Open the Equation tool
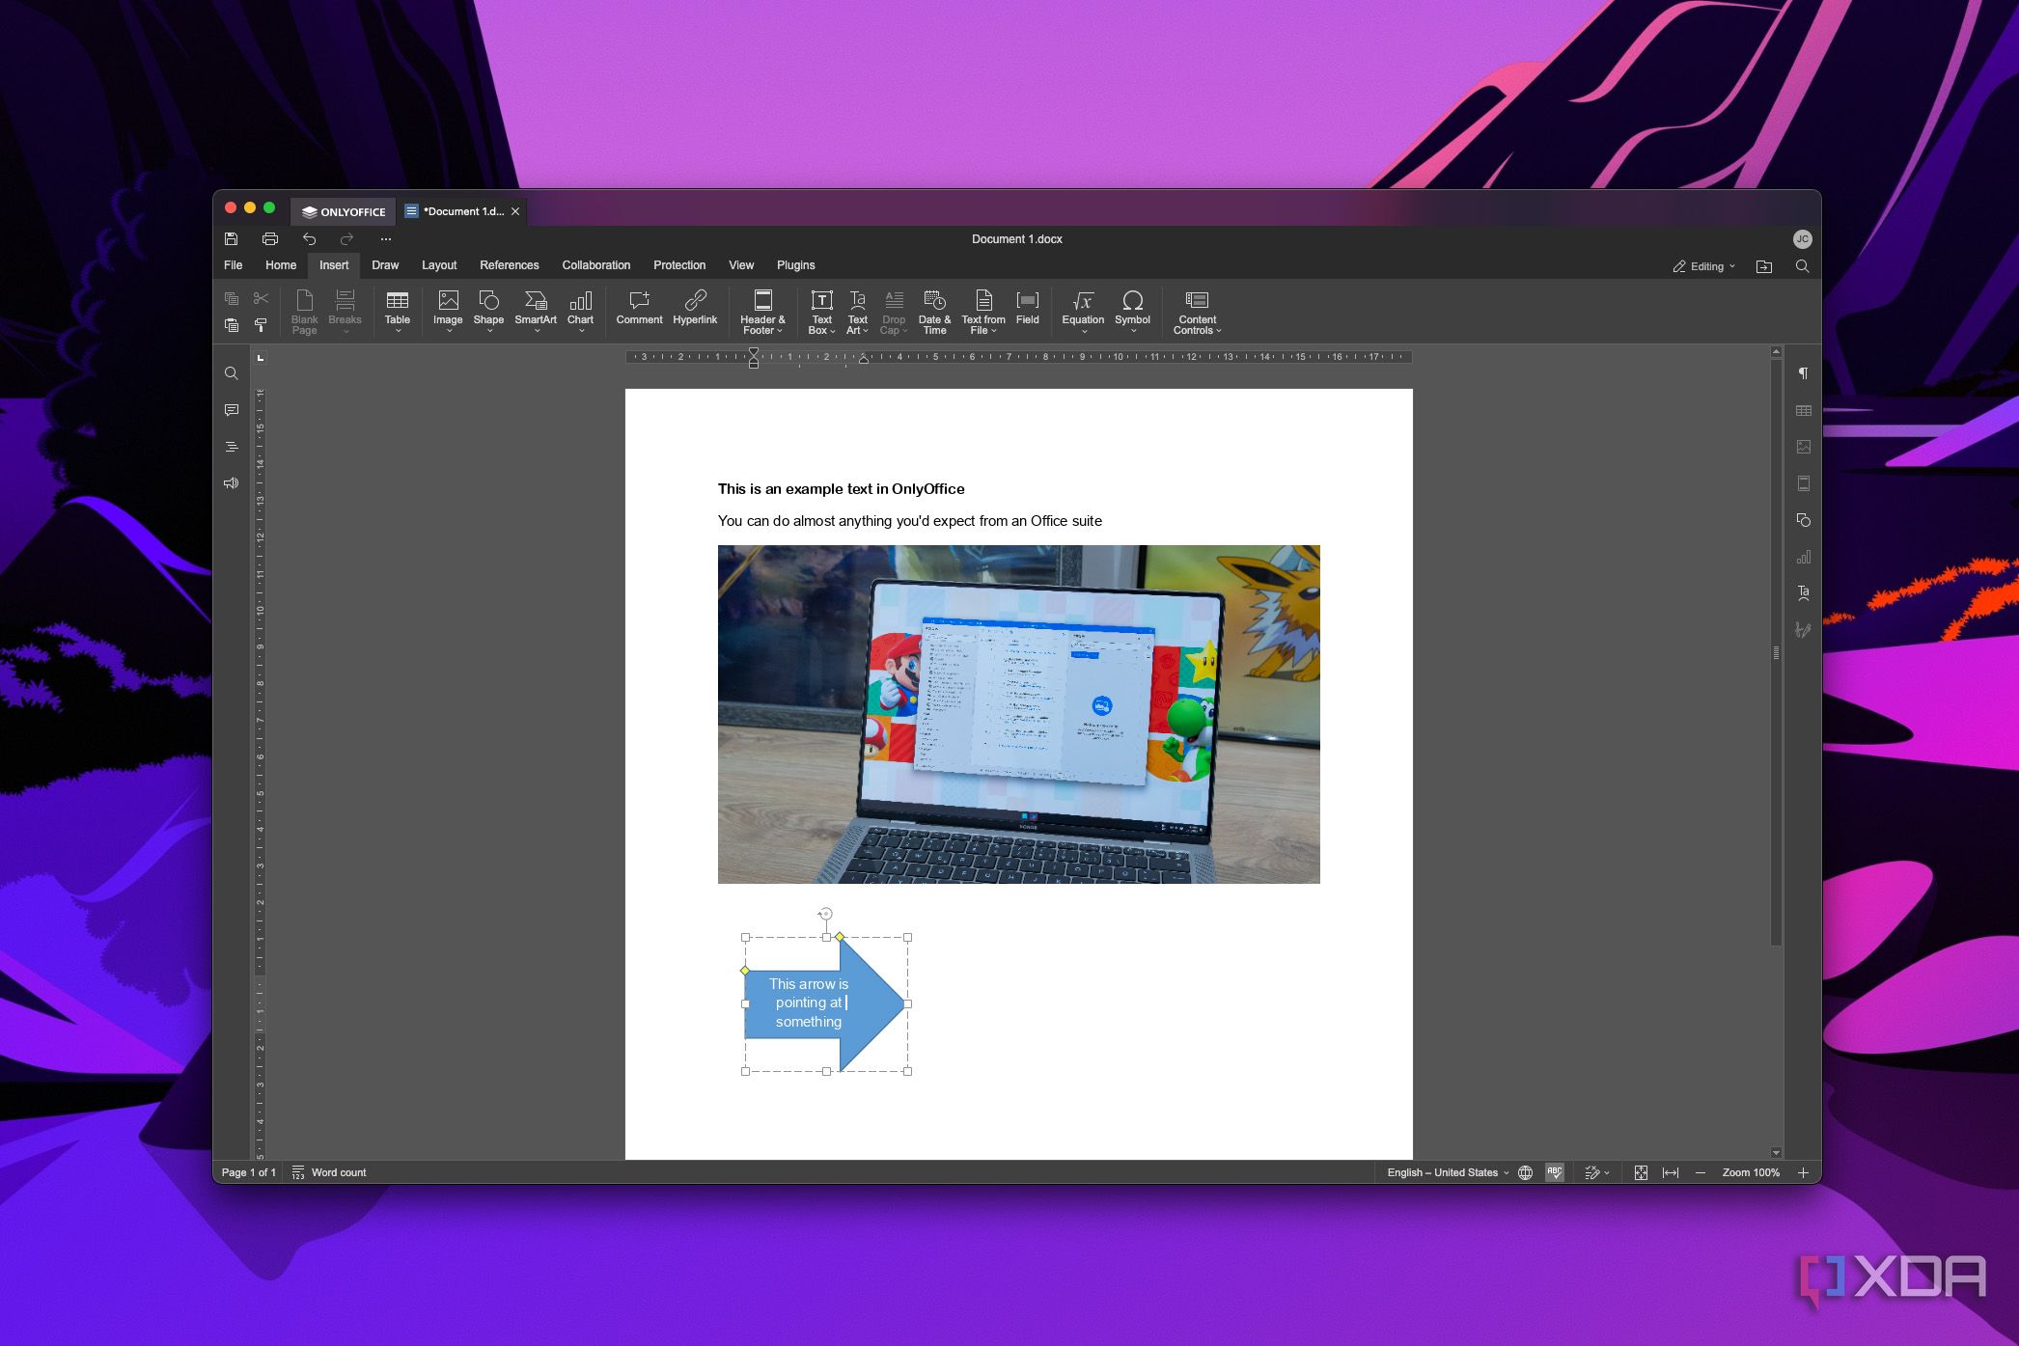The height and width of the screenshot is (1346, 2019). tap(1083, 302)
